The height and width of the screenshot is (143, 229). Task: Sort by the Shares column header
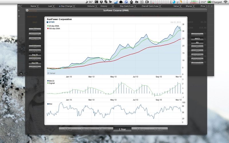coord(187,6)
